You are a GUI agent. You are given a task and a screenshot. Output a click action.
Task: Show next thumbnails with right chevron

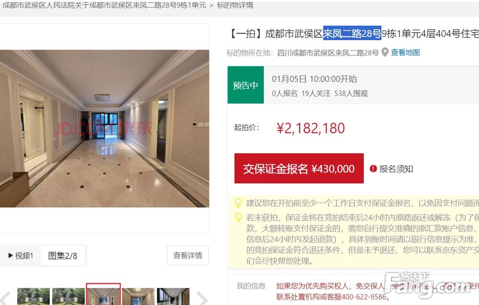click(x=202, y=298)
